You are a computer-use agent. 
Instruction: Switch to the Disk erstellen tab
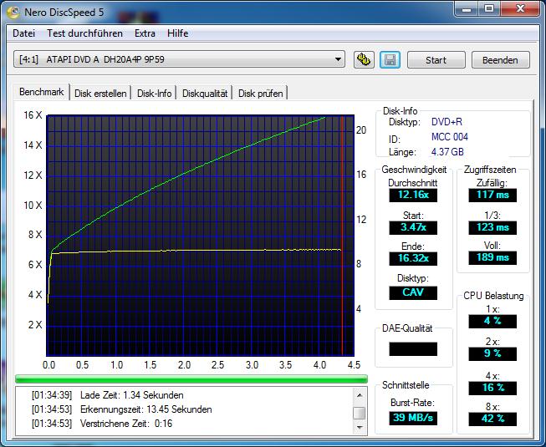(x=100, y=94)
